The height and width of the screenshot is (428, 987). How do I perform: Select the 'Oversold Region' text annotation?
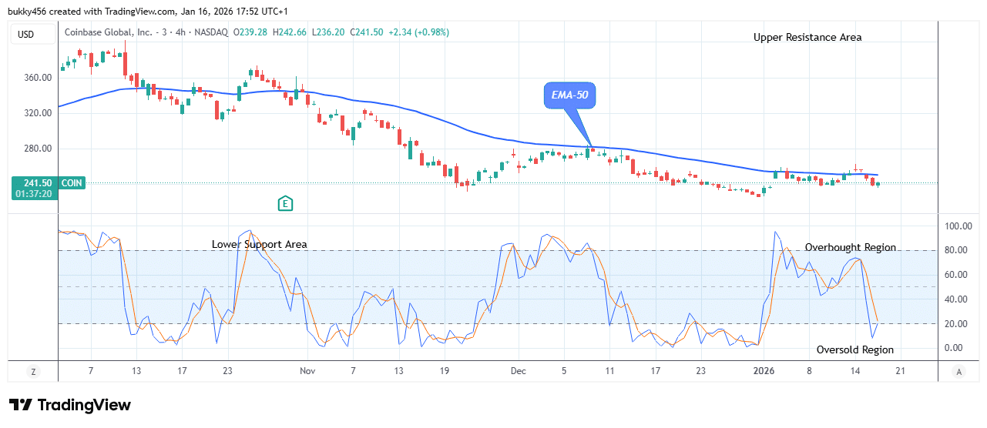pos(855,349)
